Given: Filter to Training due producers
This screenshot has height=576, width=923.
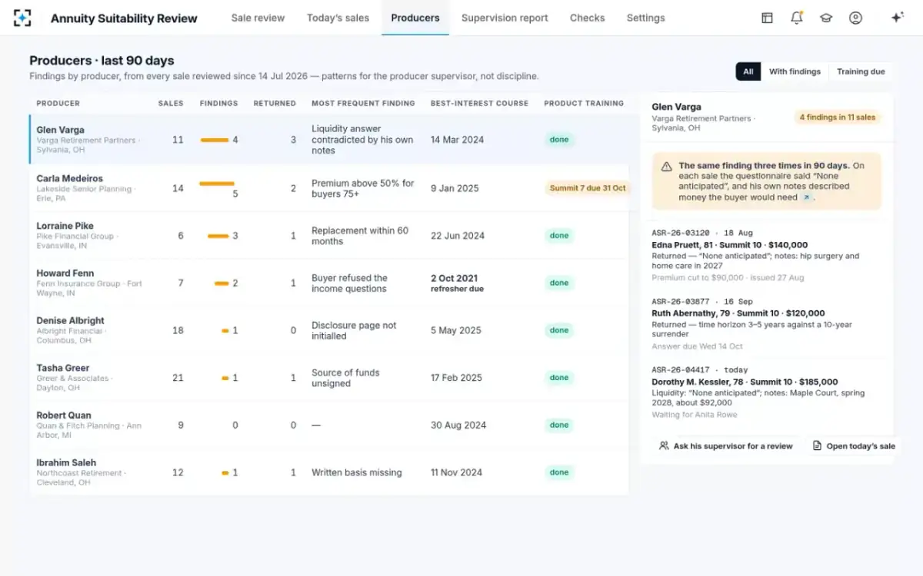Looking at the screenshot, I should [x=861, y=71].
